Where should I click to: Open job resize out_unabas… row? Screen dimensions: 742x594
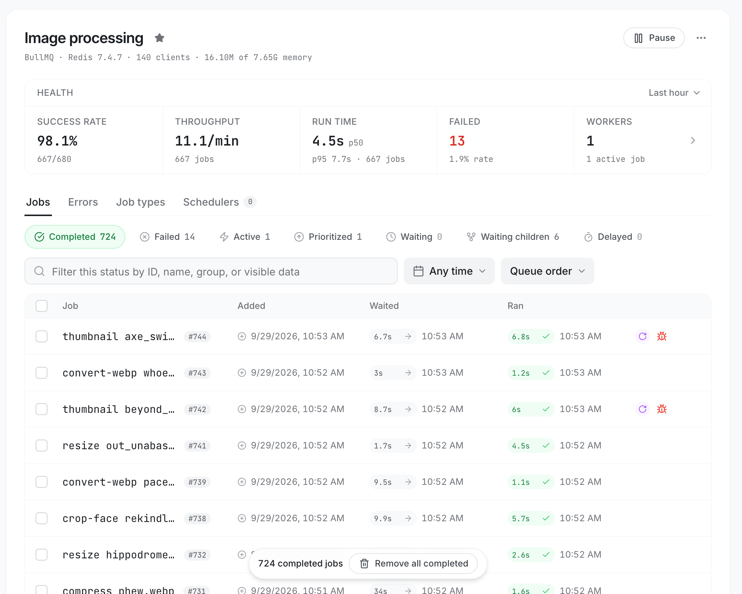pyautogui.click(x=368, y=446)
